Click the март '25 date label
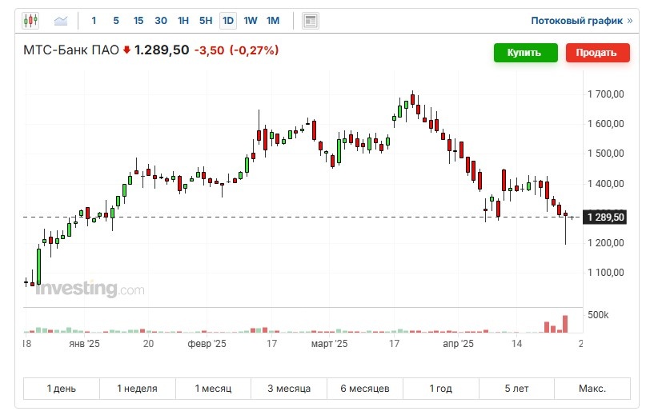 click(329, 343)
